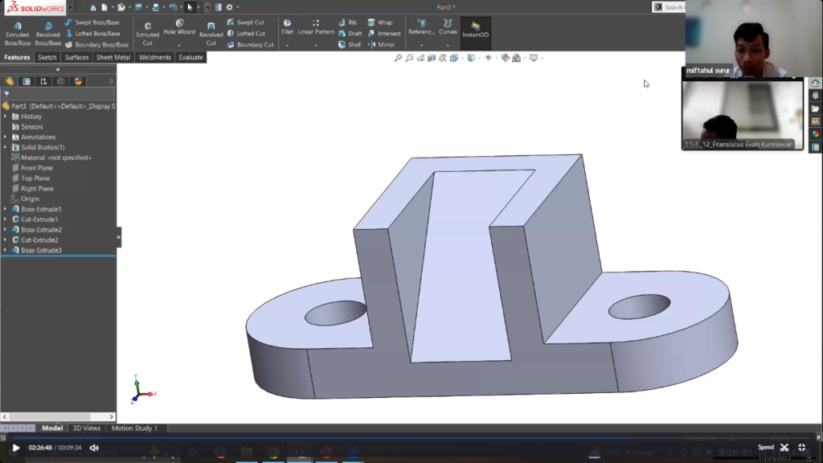Mute the video player audio
Viewport: 823px width, 463px height.
coord(94,448)
